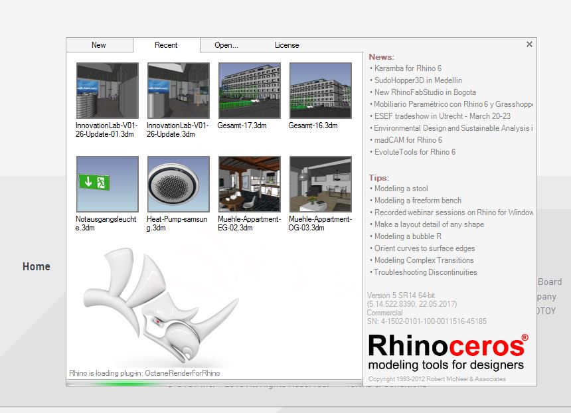
Task: Close the Rhino splash dialog
Action: pos(529,44)
